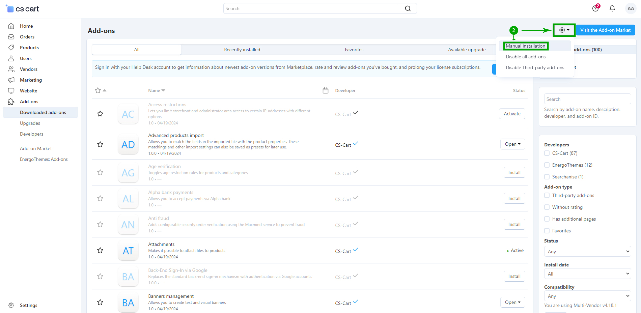Tick the Has additional pages checkbox
Image resolution: width=641 pixels, height=313 pixels.
point(547,219)
